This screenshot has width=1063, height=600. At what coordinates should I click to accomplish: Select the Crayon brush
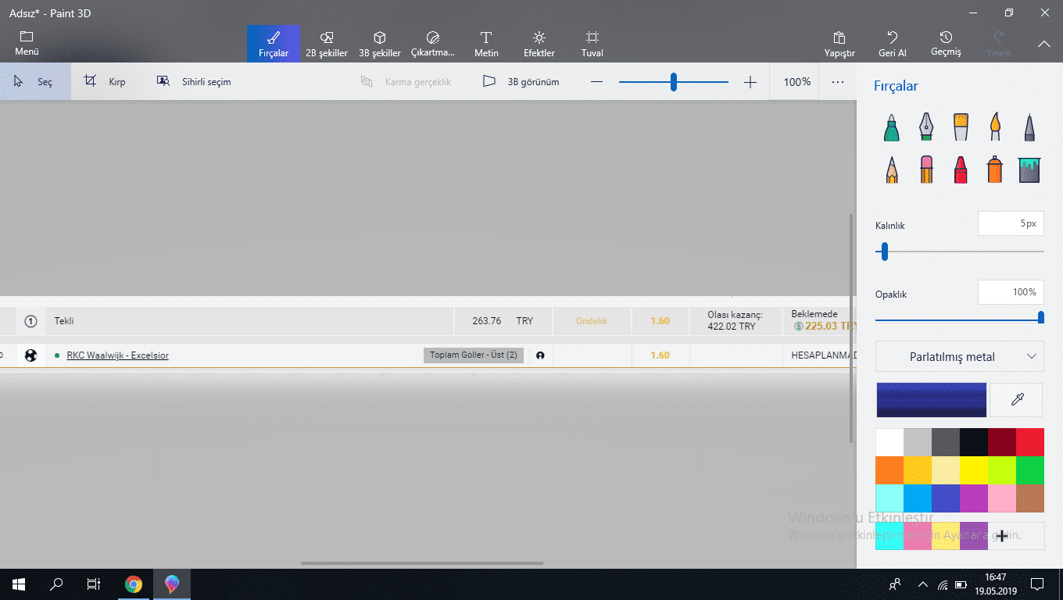pos(961,169)
